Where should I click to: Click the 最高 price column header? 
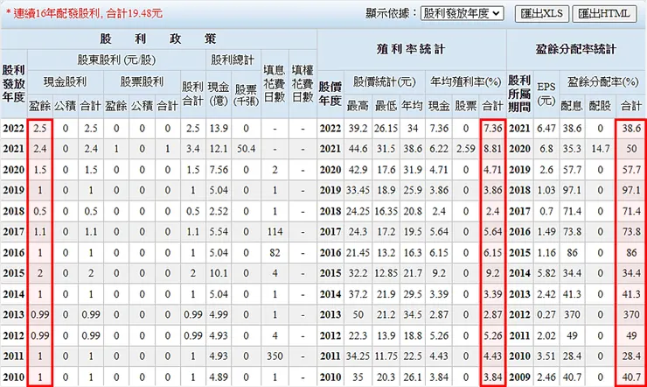pyautogui.click(x=358, y=106)
